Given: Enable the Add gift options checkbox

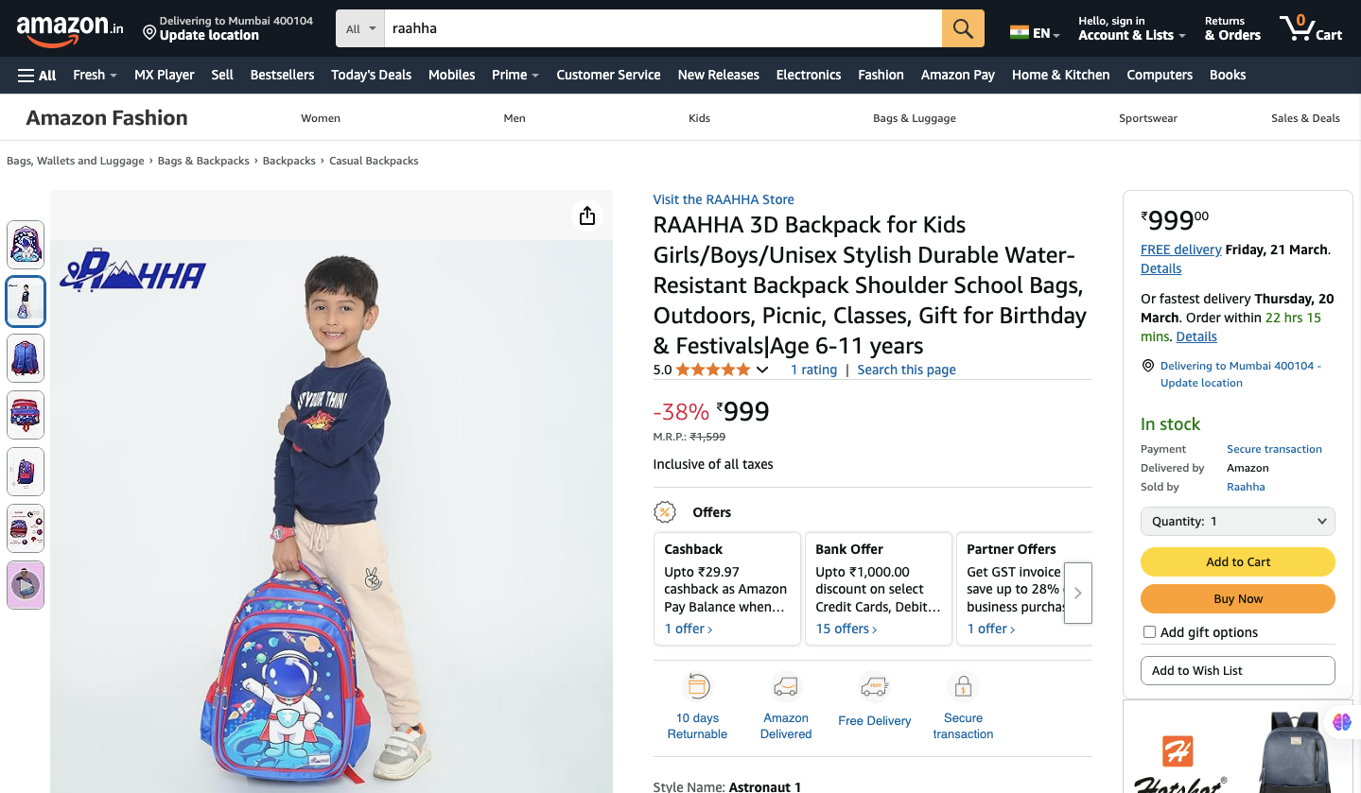Looking at the screenshot, I should (x=1149, y=632).
